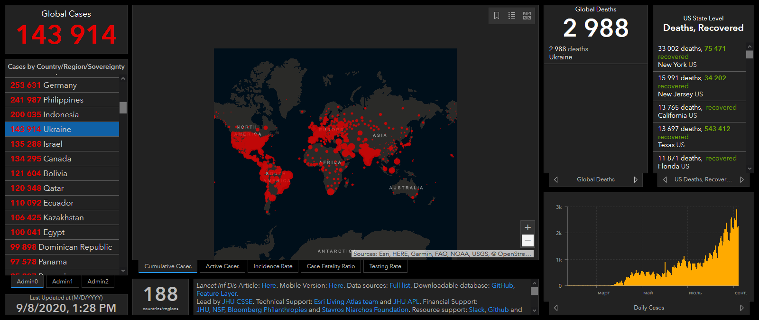Open the map bookmarks icon
This screenshot has width=759, height=320.
(x=497, y=16)
